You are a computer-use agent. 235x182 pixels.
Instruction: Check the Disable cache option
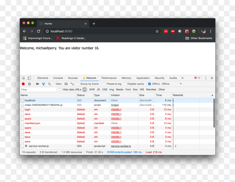(x=125, y=84)
